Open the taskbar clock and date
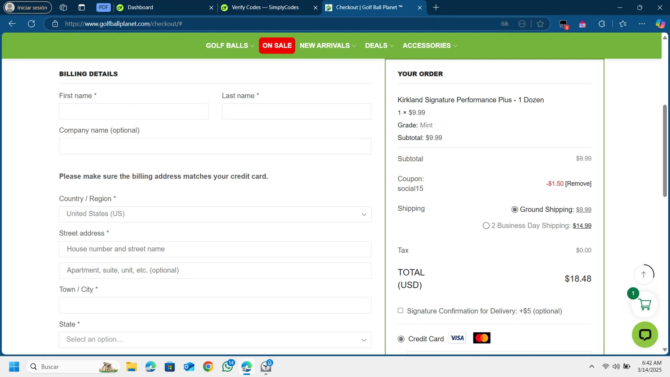 click(x=650, y=366)
